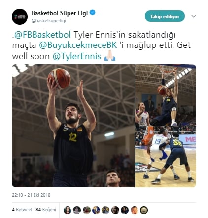The width and height of the screenshot is (208, 218).
Task: Click the first liker avatar
Action: (x=68, y=210)
